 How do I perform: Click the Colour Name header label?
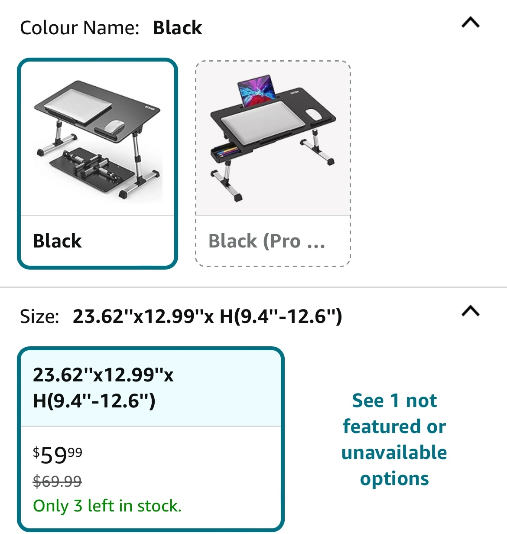coord(79,28)
